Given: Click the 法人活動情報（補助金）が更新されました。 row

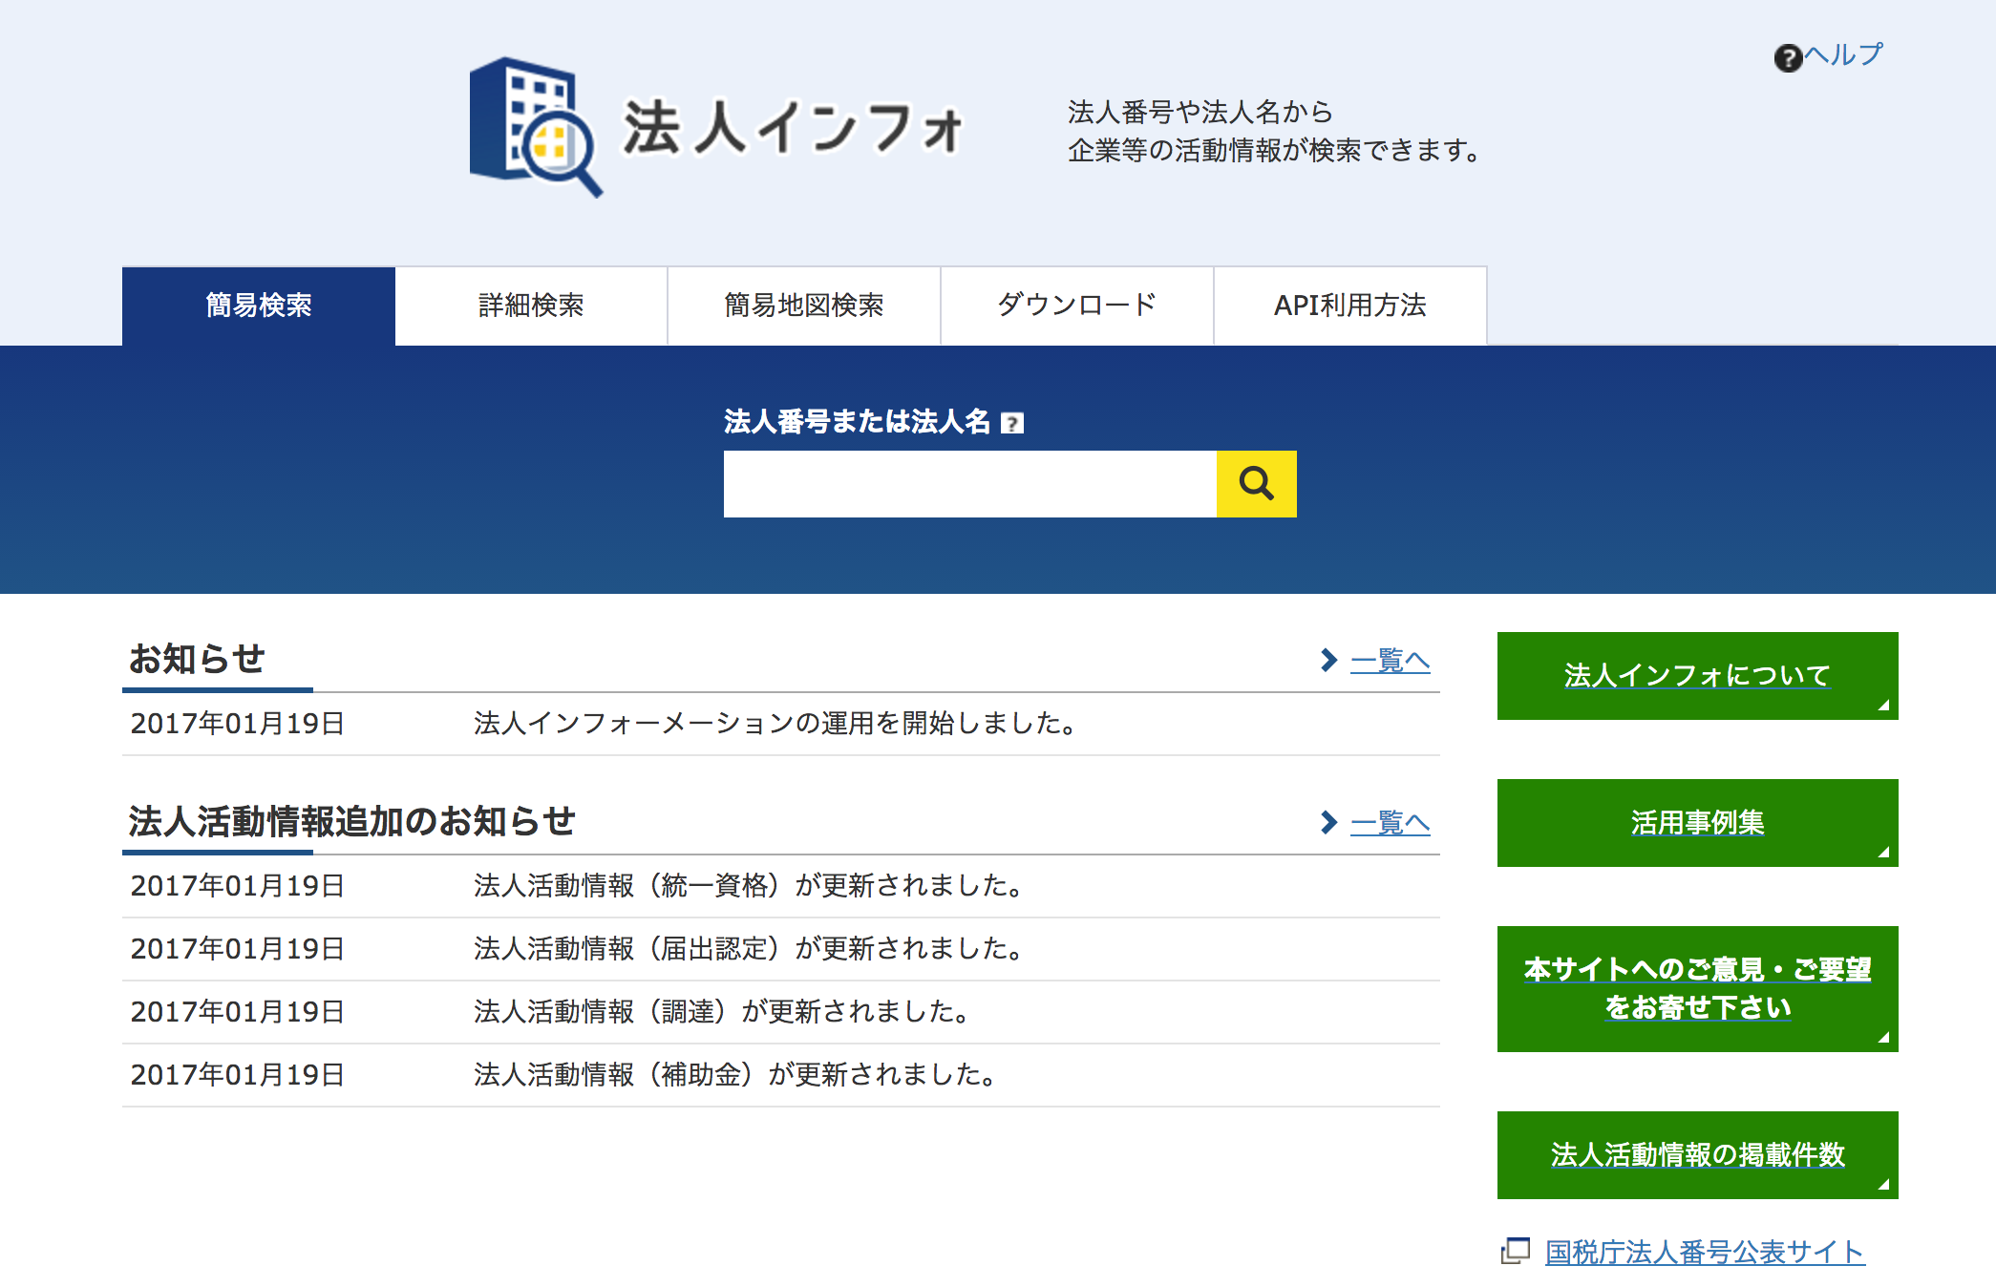Looking at the screenshot, I should [781, 1075].
